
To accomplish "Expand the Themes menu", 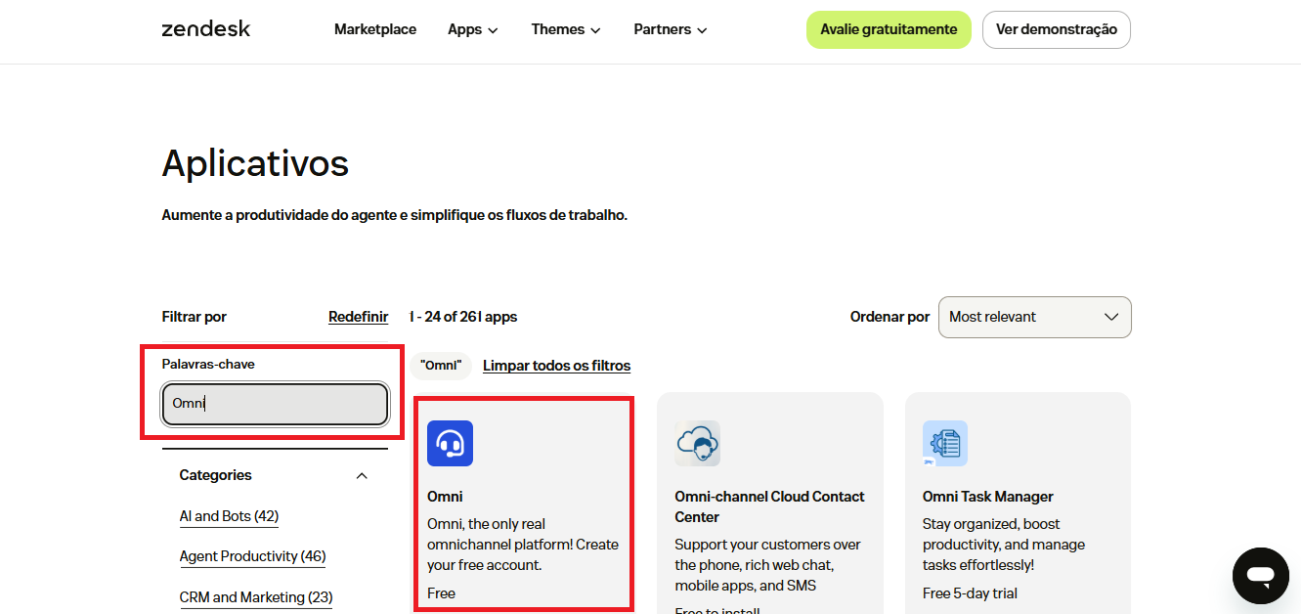I will click(566, 29).
